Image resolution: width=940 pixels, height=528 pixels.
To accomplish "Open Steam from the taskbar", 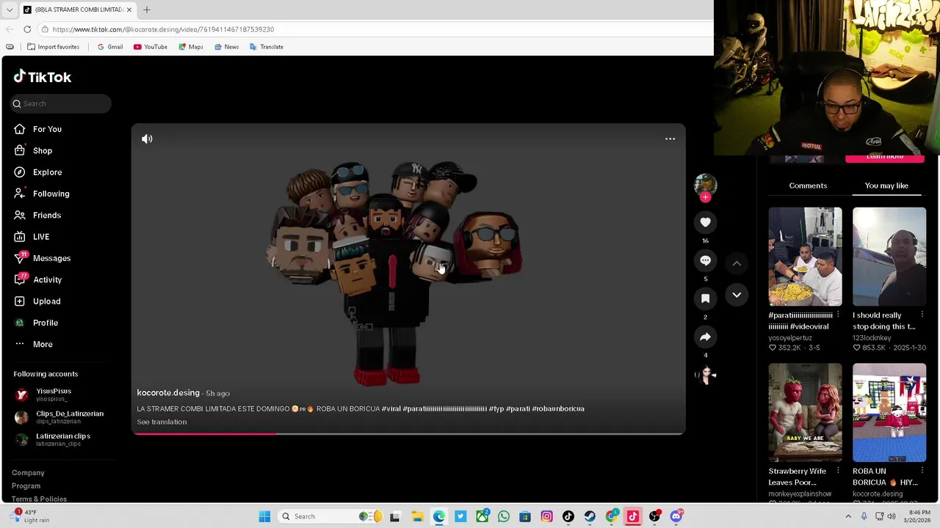I will click(590, 516).
